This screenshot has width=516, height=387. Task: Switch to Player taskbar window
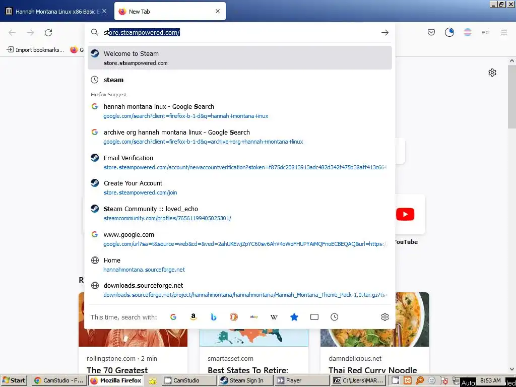click(x=301, y=380)
